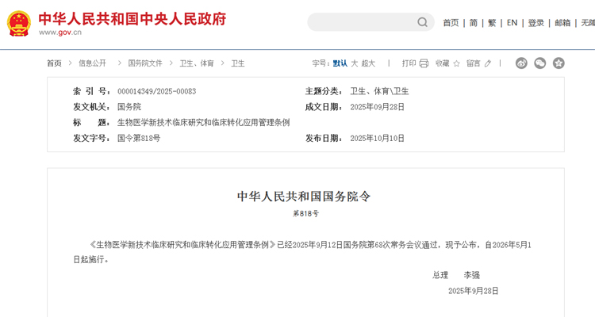The width and height of the screenshot is (595, 317).
Task: Click the printer icon
Action: [x=424, y=63]
